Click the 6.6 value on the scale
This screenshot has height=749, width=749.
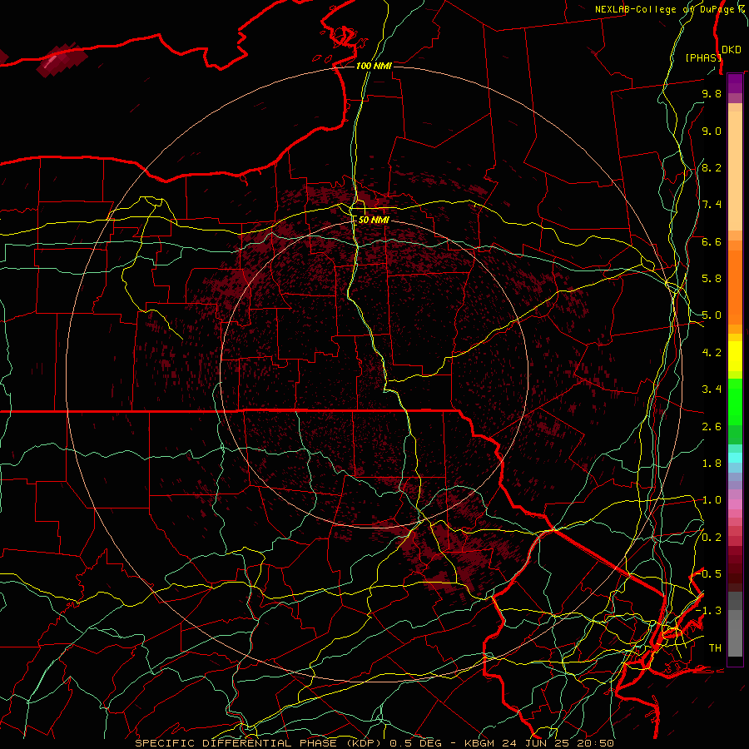click(712, 241)
